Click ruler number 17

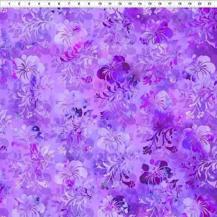pyautogui.click(x=170, y=4)
